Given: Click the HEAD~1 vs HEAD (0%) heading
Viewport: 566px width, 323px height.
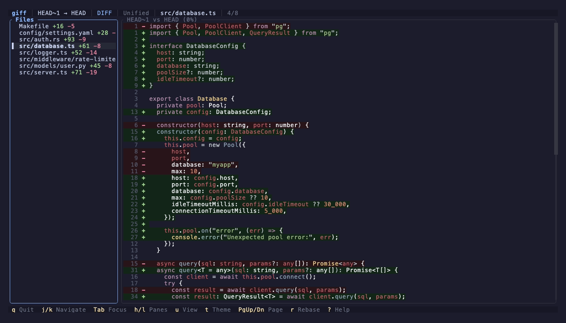Looking at the screenshot, I should click(162, 19).
